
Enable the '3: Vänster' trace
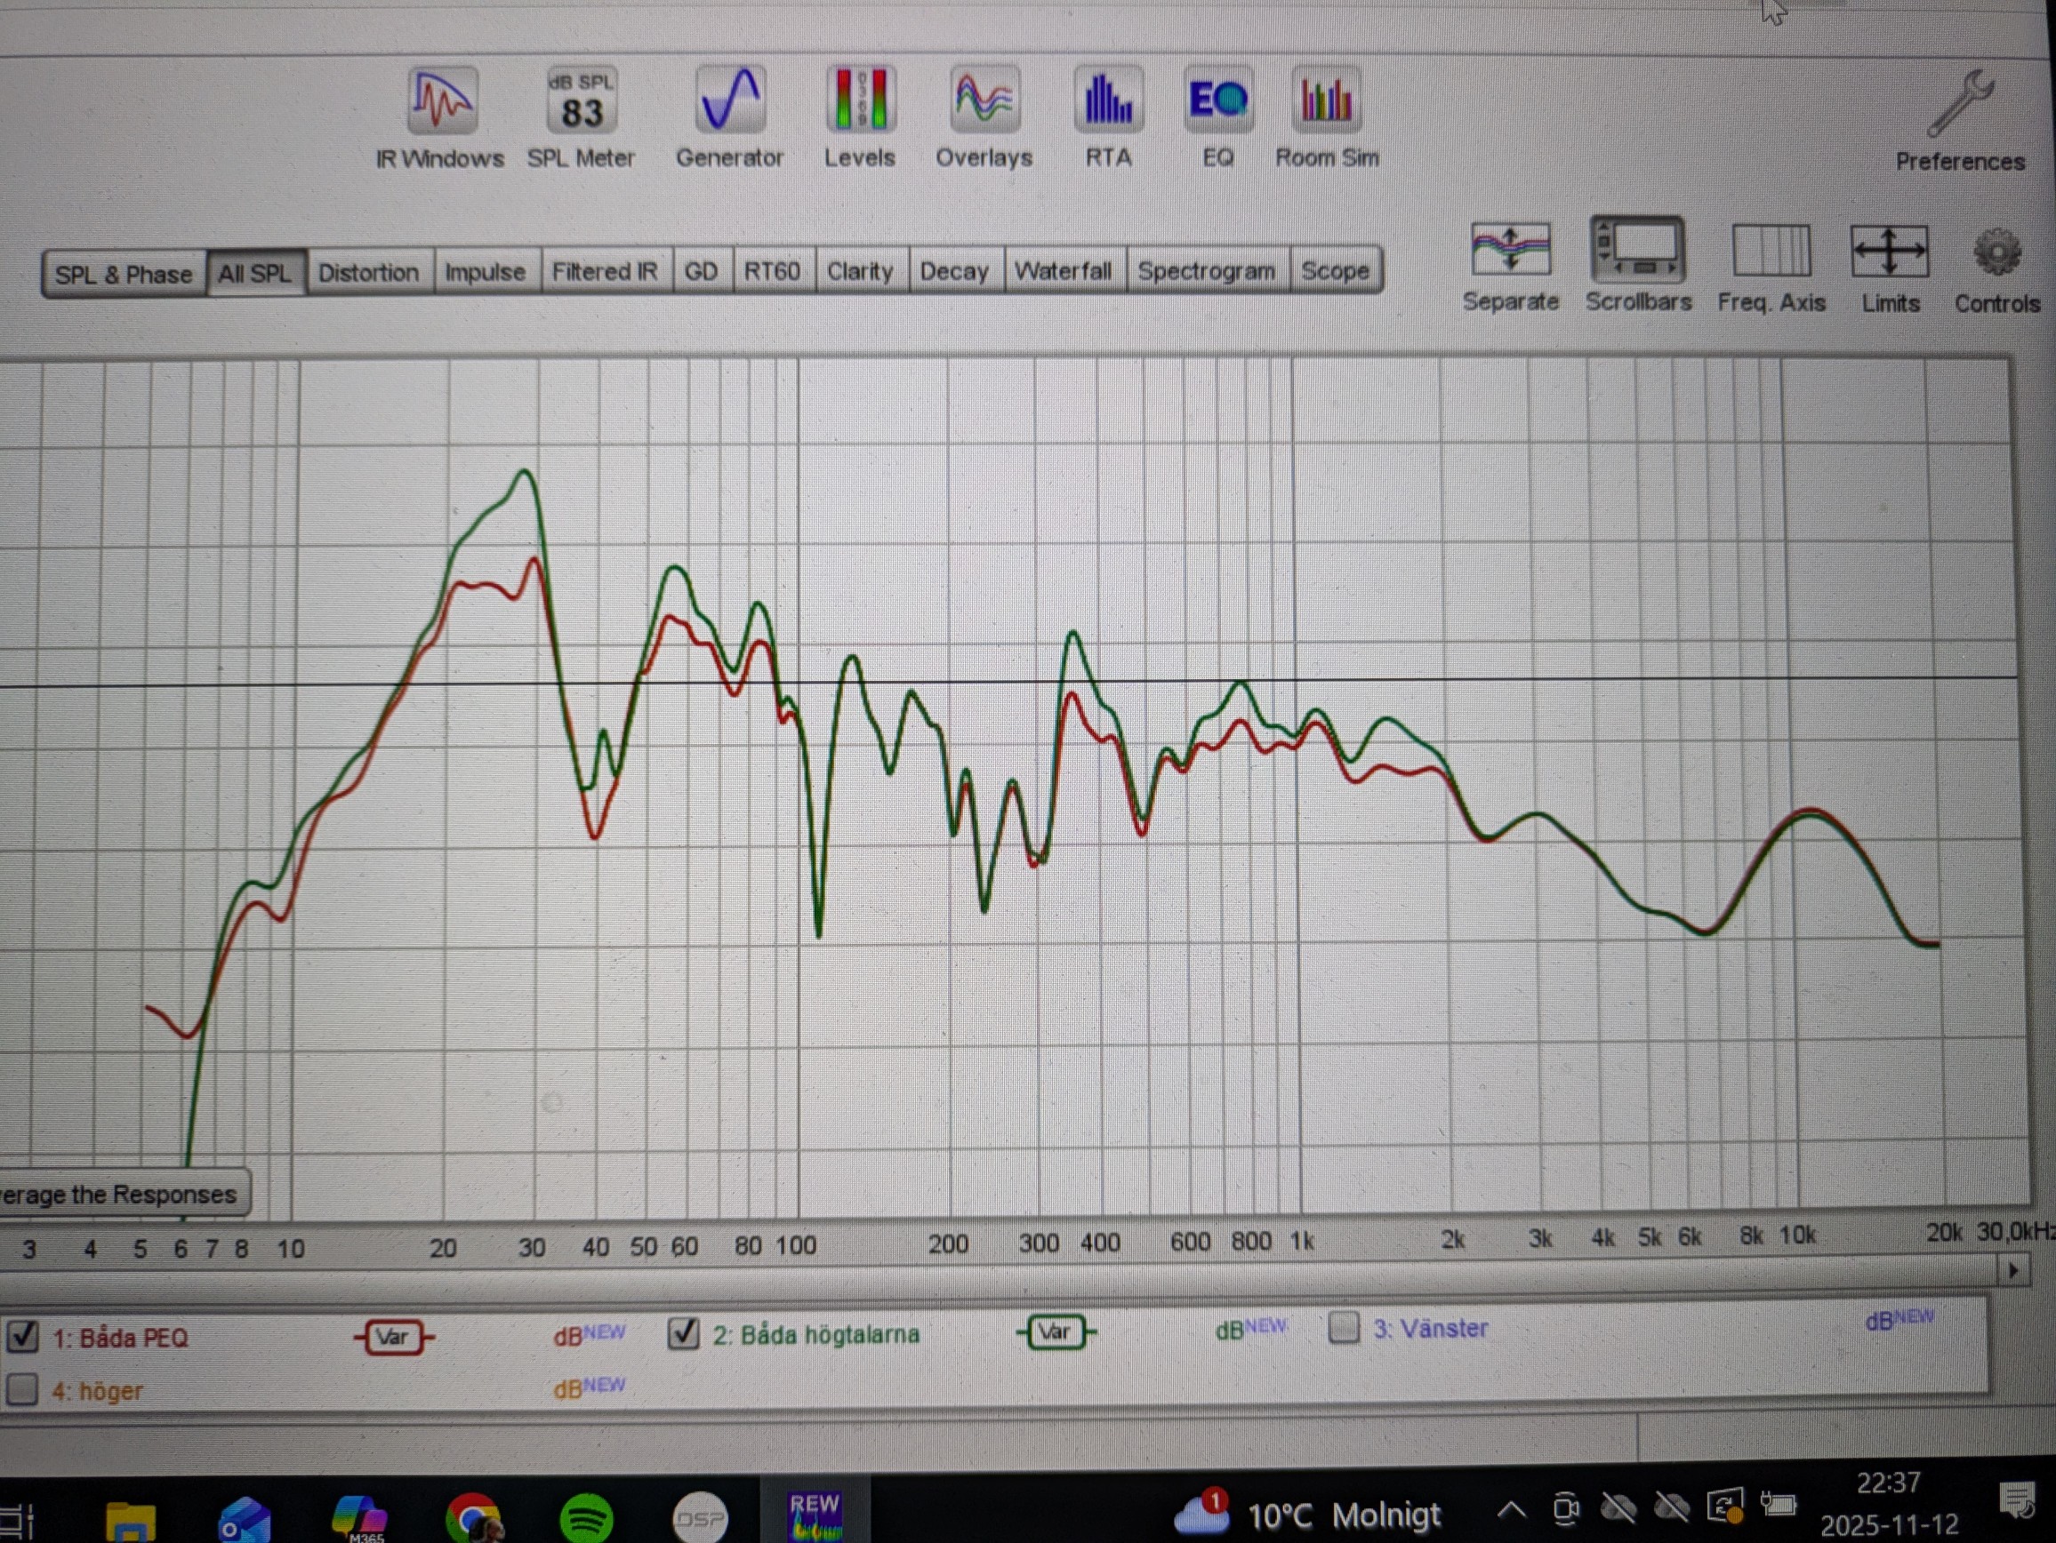click(x=1343, y=1328)
